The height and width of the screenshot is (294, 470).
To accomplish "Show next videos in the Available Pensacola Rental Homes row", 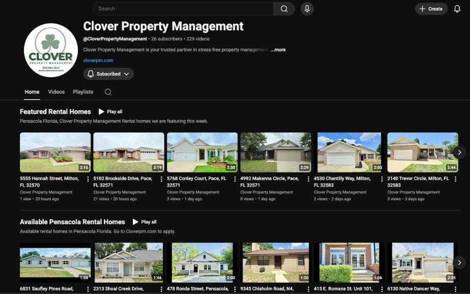I will (x=459, y=263).
